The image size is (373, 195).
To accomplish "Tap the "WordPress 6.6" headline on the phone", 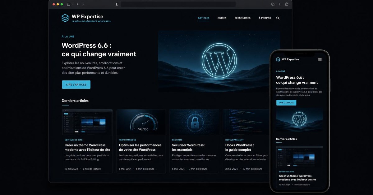I will click(297, 80).
